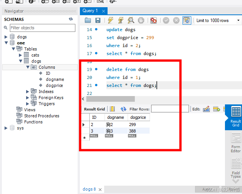Select the 狗3 cell

pos(116,131)
